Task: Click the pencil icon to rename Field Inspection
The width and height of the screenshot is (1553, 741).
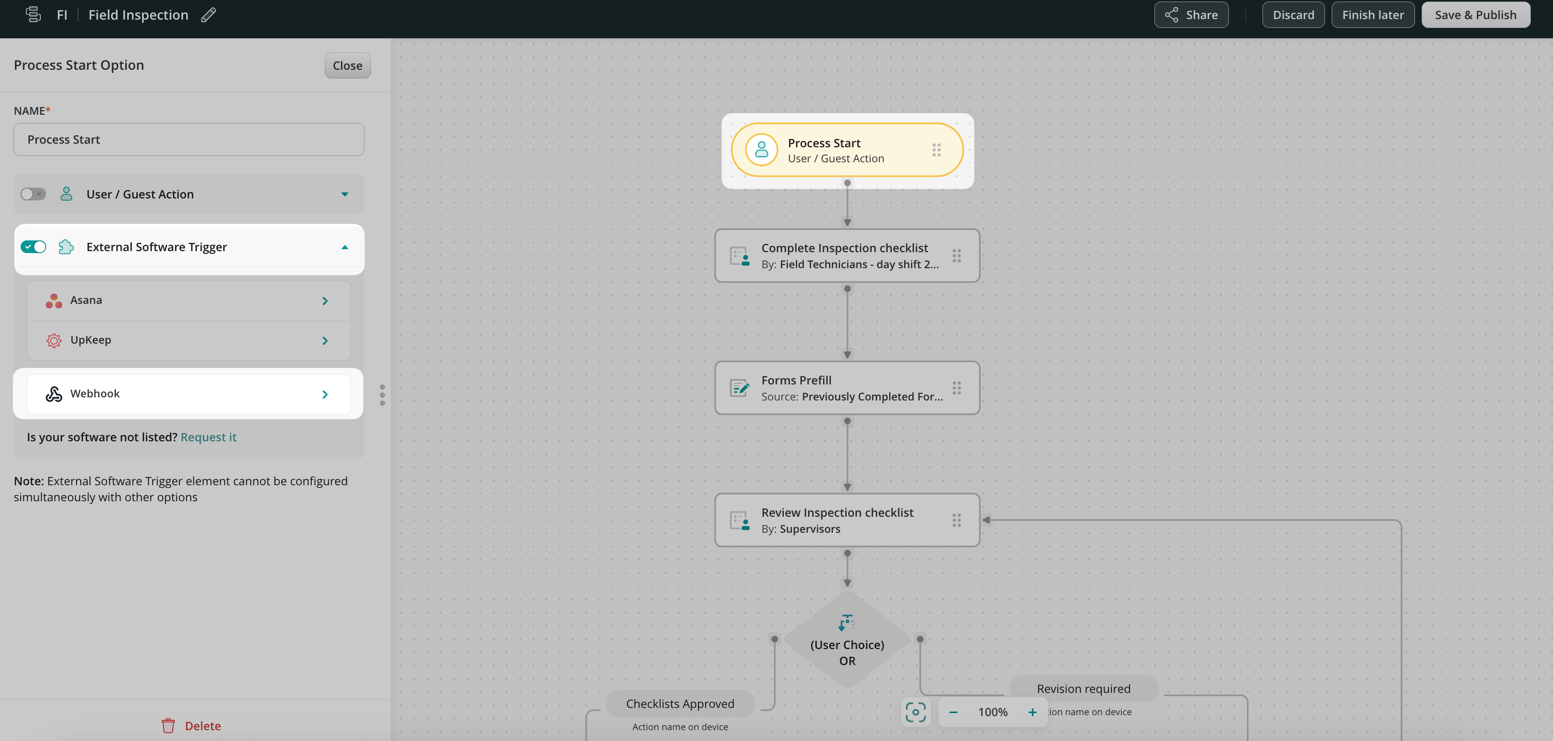Action: pos(208,15)
